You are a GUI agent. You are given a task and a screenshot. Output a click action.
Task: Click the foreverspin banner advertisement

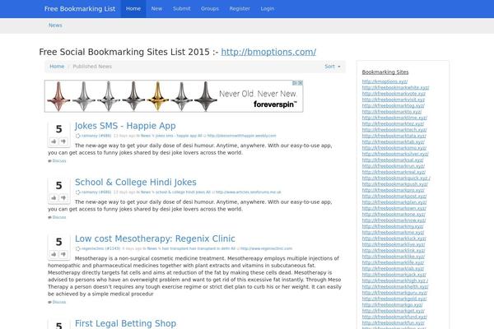coord(174,96)
